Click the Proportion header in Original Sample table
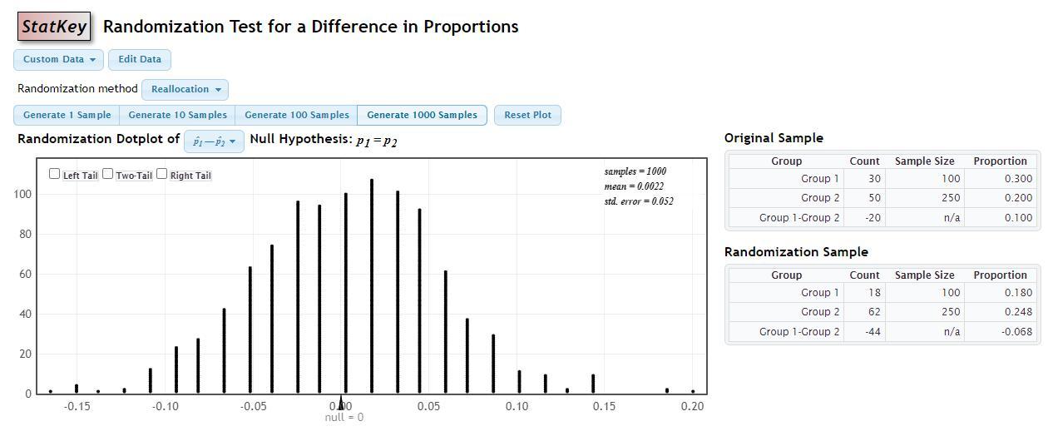This screenshot has width=1058, height=441. [1000, 161]
